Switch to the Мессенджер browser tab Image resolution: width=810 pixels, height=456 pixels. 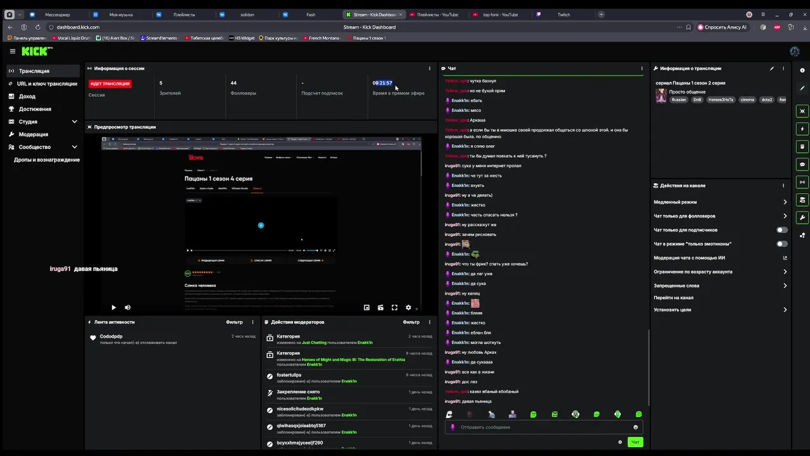[57, 15]
